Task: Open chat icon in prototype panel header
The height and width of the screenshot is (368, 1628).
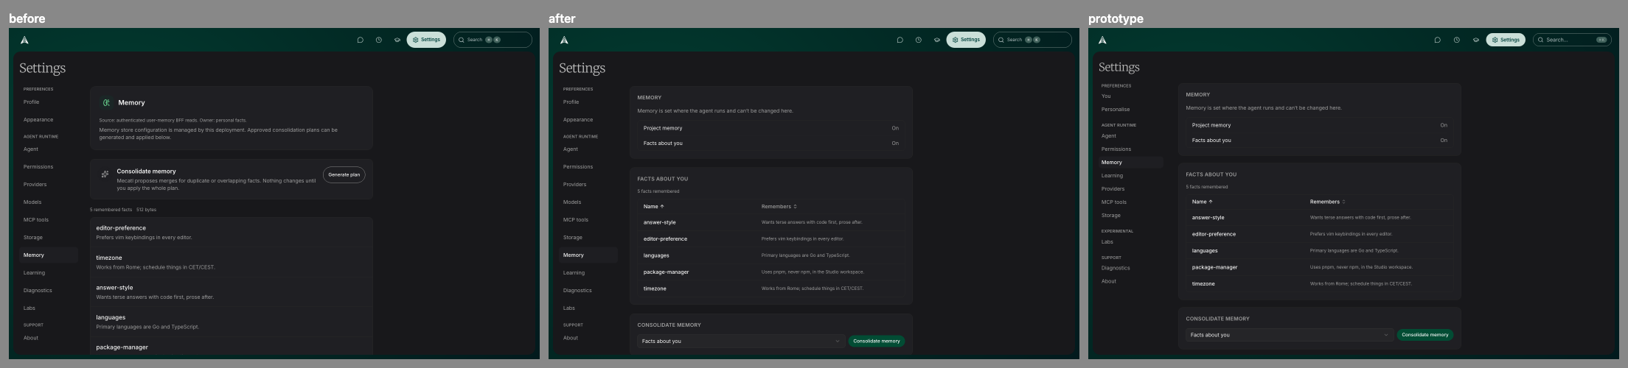Action: pos(1437,40)
